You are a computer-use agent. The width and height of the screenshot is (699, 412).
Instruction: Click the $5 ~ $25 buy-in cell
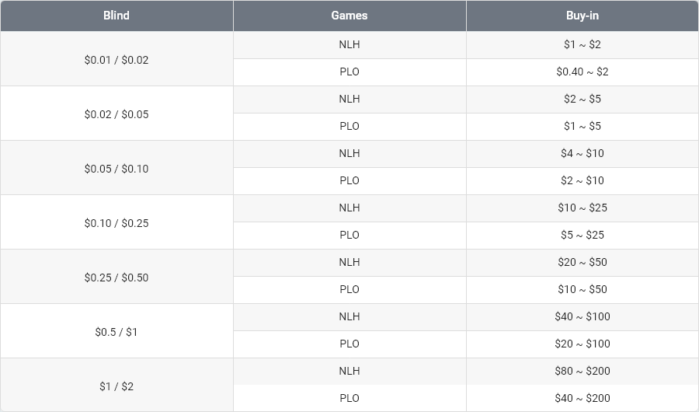coord(582,236)
